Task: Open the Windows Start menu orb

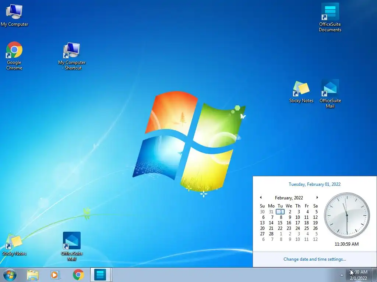Action: point(10,275)
